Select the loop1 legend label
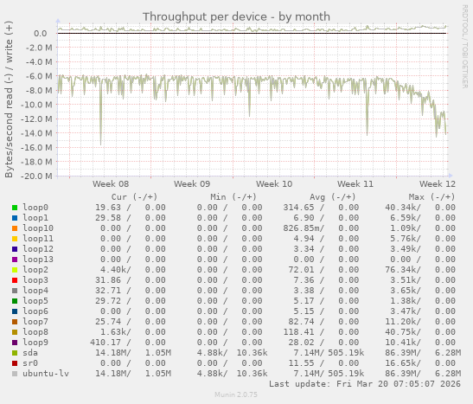473x404 pixels. click(x=35, y=218)
